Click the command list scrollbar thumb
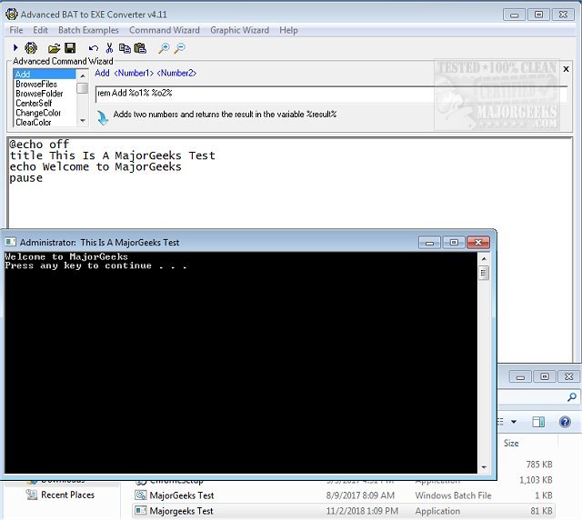This screenshot has height=520, width=582. 83,88
